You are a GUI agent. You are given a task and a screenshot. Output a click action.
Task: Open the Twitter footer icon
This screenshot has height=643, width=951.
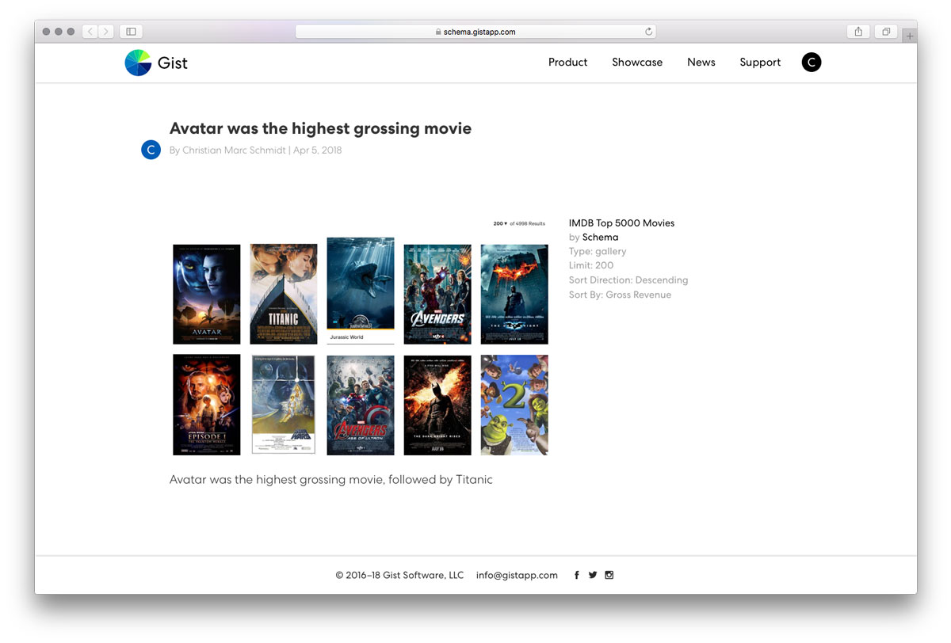click(x=592, y=575)
